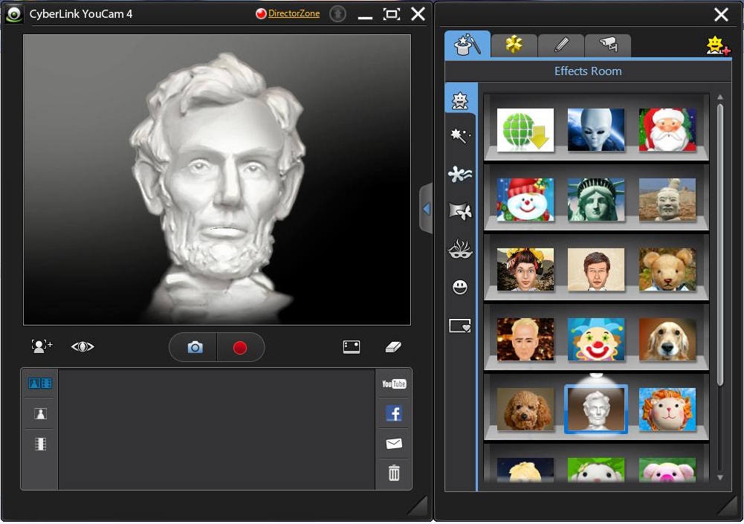The width and height of the screenshot is (744, 524).
Task: Close the Effects Room panel
Action: (721, 15)
